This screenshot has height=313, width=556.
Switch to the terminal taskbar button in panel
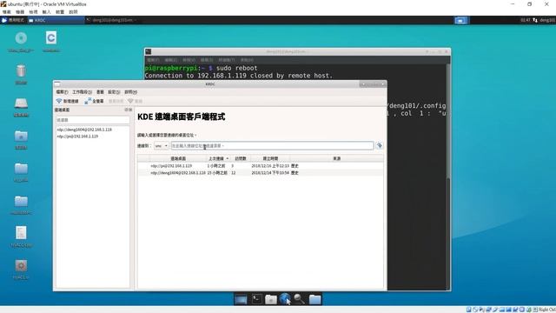coord(112,20)
